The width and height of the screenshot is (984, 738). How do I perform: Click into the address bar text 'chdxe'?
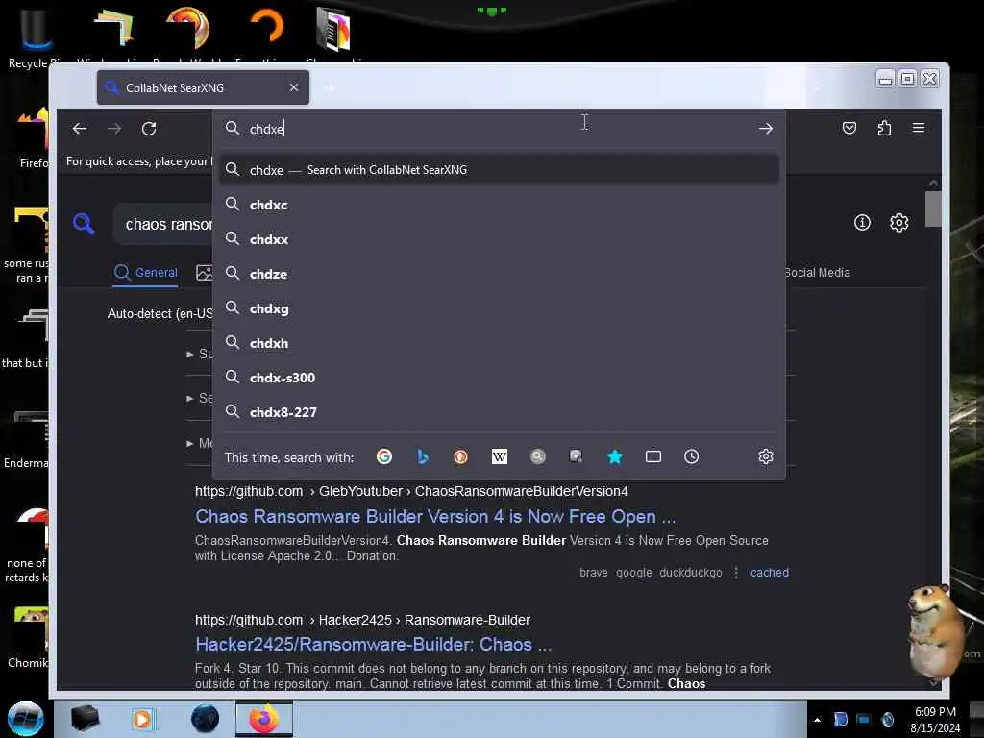267,129
